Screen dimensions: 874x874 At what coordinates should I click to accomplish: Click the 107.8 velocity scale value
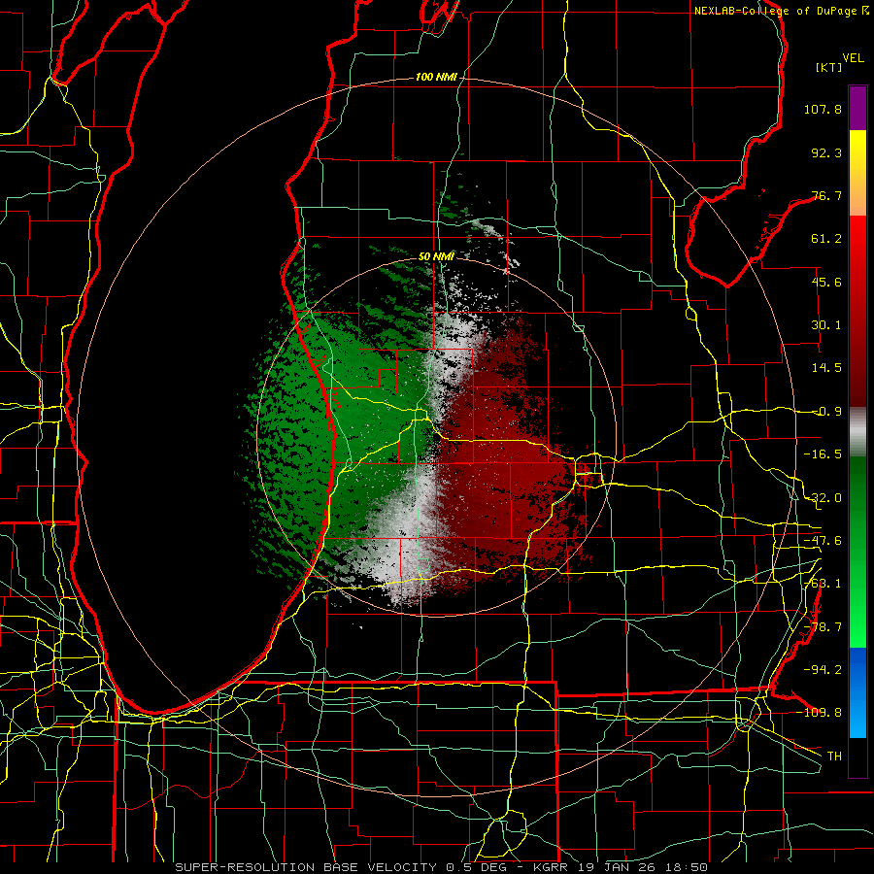tap(823, 109)
